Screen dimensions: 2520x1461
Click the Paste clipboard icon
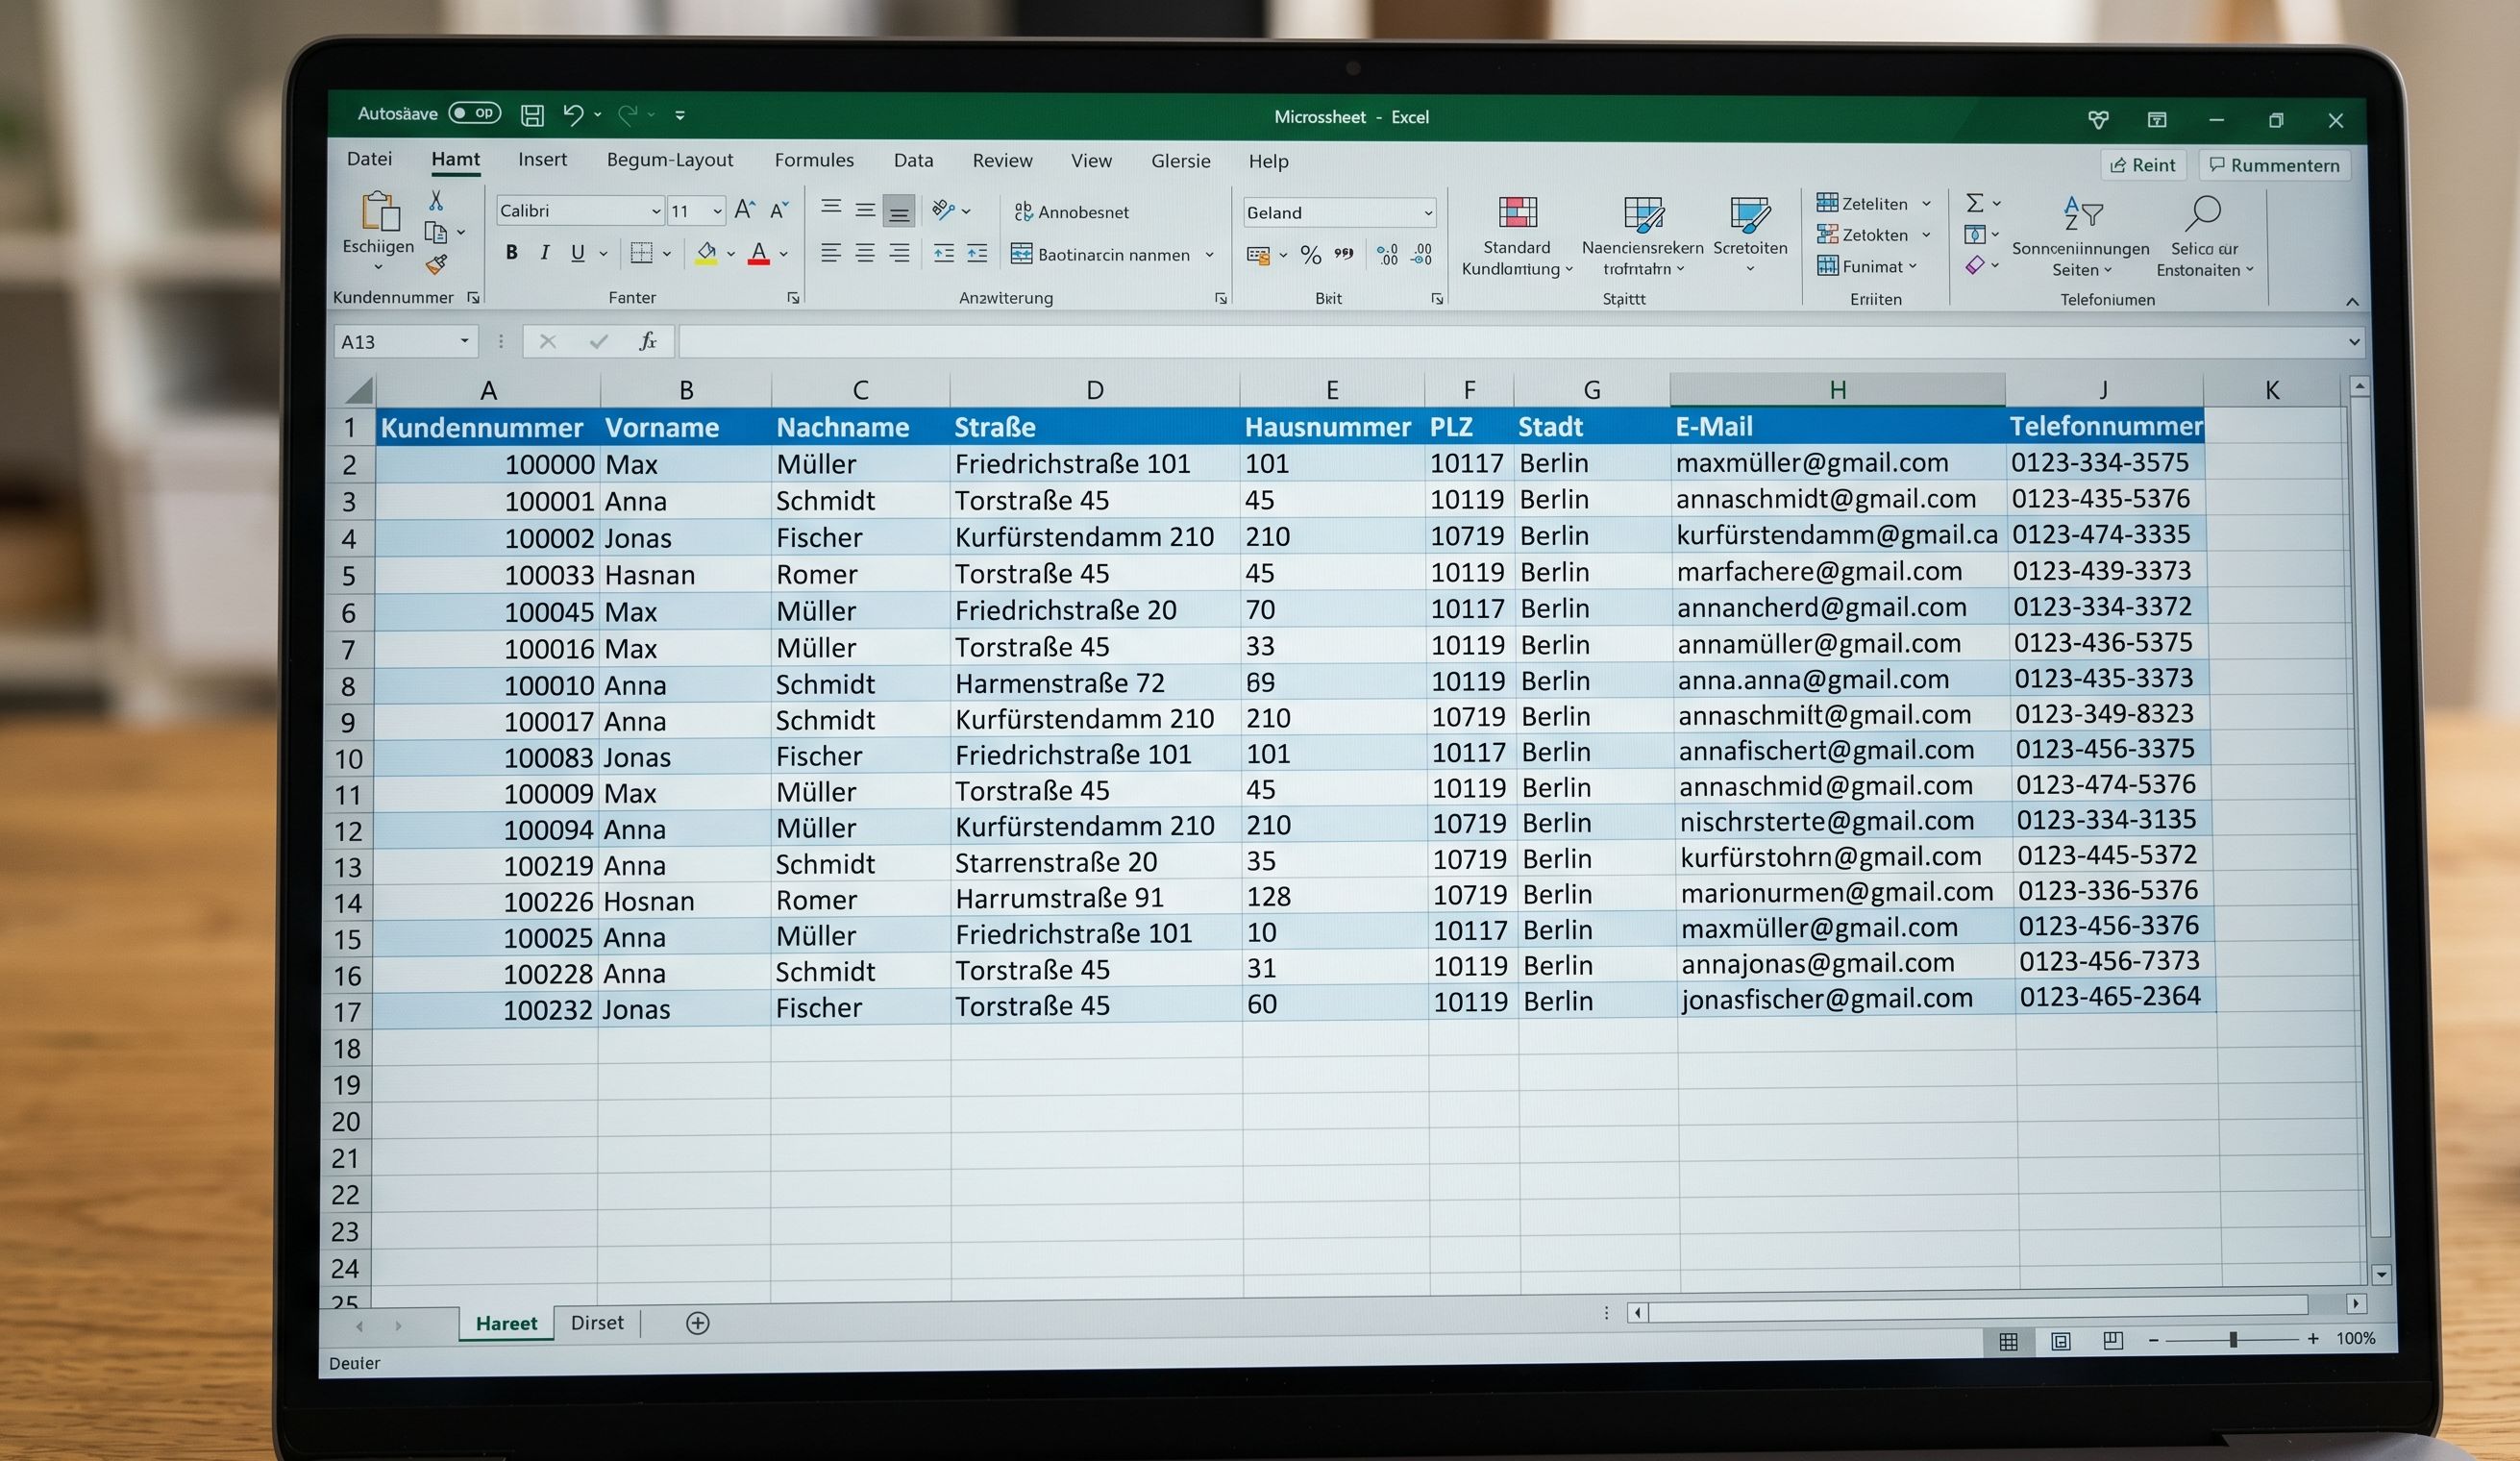coord(380,211)
